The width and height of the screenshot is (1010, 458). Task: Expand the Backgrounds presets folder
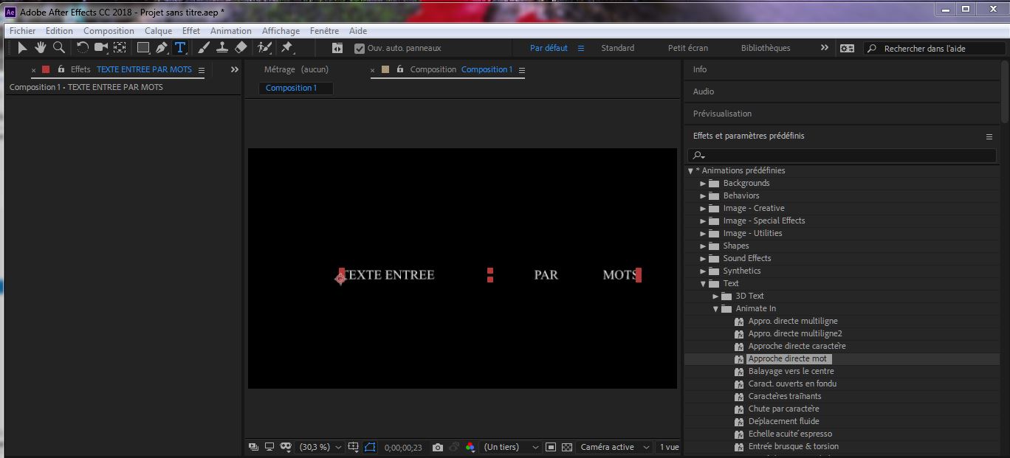click(x=703, y=184)
